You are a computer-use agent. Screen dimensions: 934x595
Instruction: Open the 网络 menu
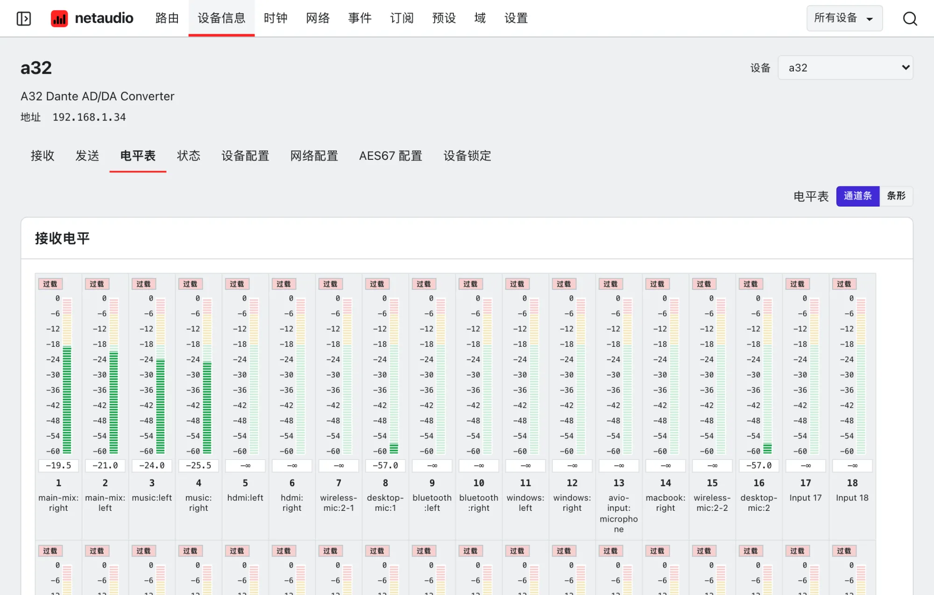[318, 18]
